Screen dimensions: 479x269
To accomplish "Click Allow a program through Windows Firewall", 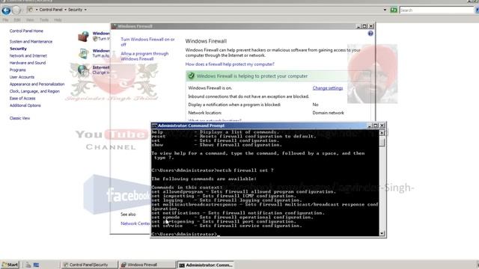I will [144, 56].
